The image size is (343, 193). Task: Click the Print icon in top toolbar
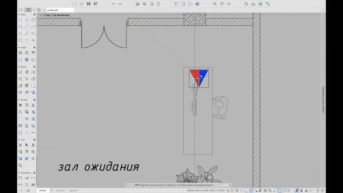138,4
